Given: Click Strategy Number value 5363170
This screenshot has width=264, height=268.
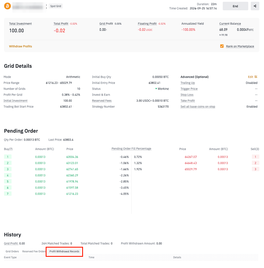Looking at the screenshot, I should pos(163,107).
